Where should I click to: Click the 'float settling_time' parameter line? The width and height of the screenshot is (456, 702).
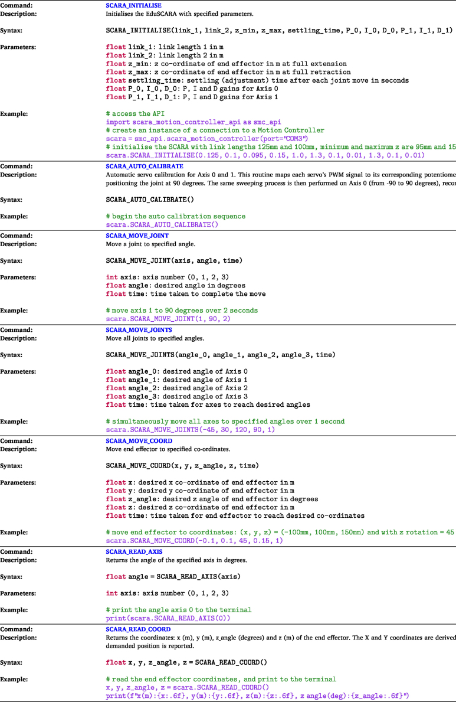click(257, 80)
